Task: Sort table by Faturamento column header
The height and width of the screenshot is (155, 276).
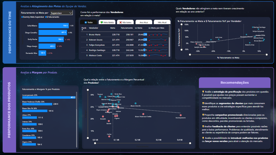Action: [x=127, y=28]
